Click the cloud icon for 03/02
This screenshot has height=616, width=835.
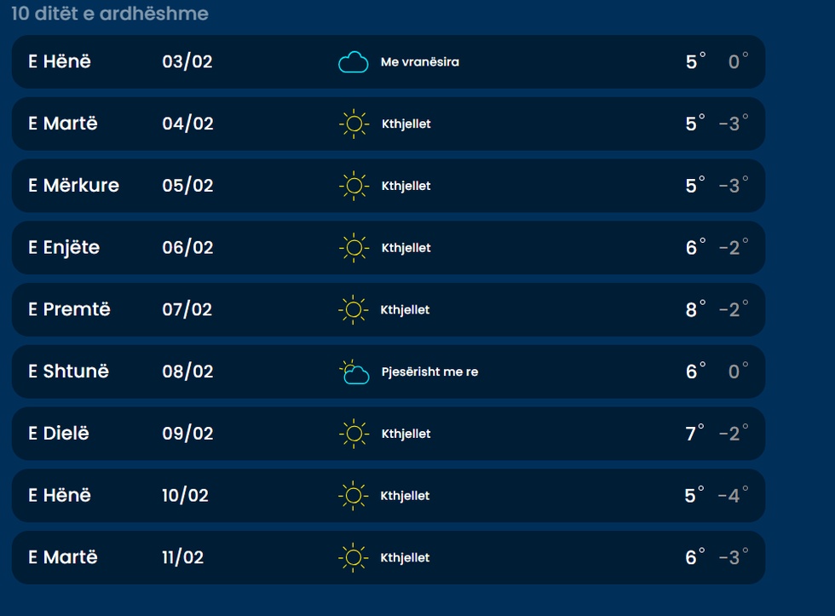353,62
